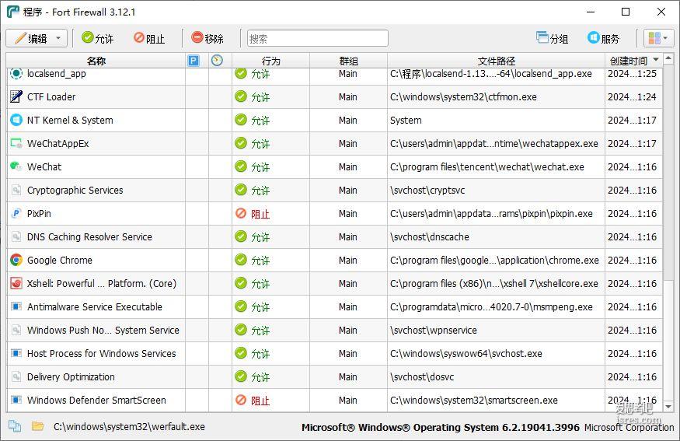The image size is (680, 441).
Task: Click the 2024...1:25 time in localsend_app row
Action: pos(632,74)
